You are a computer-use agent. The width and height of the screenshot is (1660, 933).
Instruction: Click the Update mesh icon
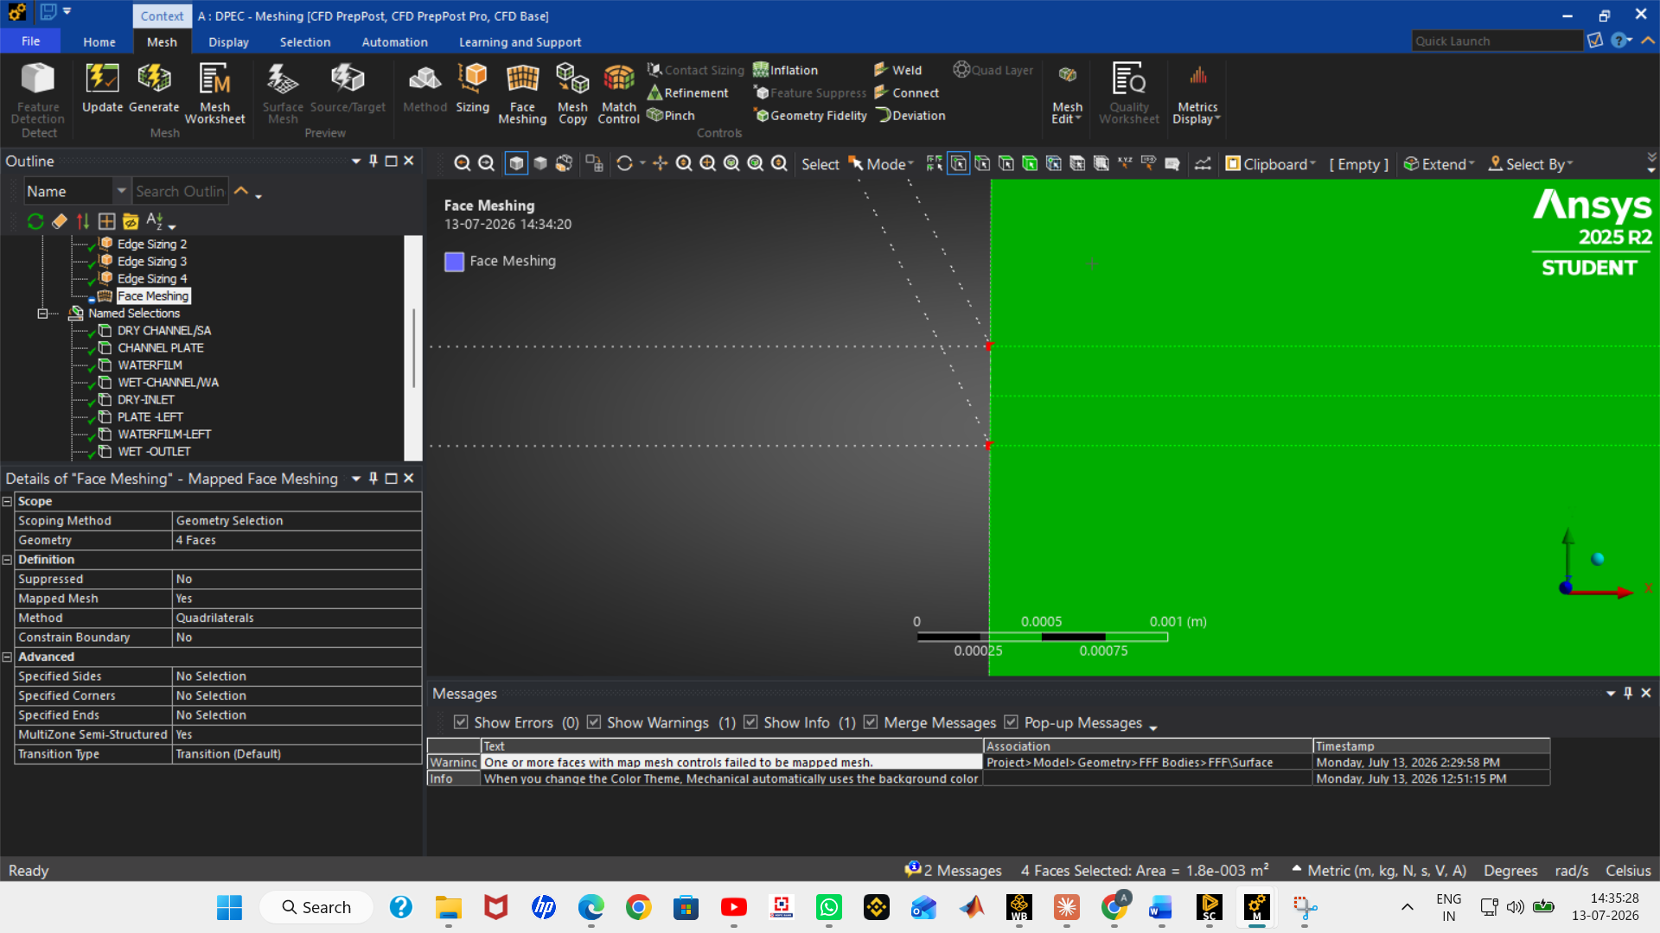102,87
